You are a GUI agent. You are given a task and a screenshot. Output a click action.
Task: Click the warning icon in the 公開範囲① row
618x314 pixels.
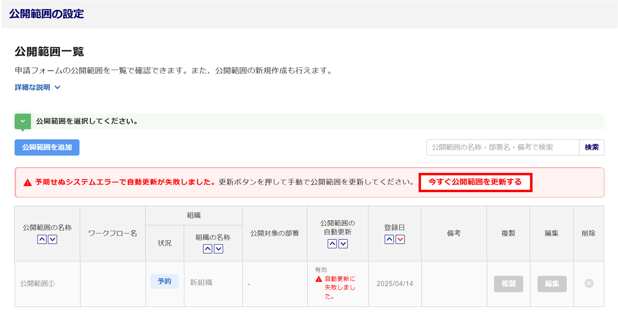[x=319, y=279]
